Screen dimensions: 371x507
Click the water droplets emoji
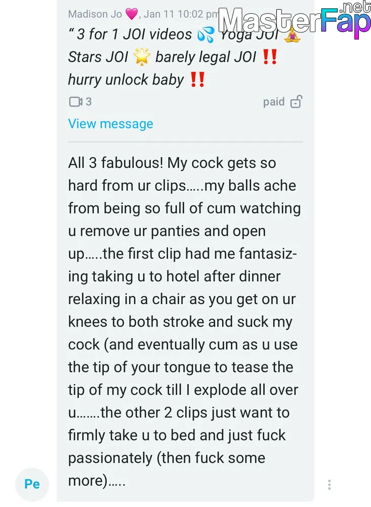coord(205,35)
